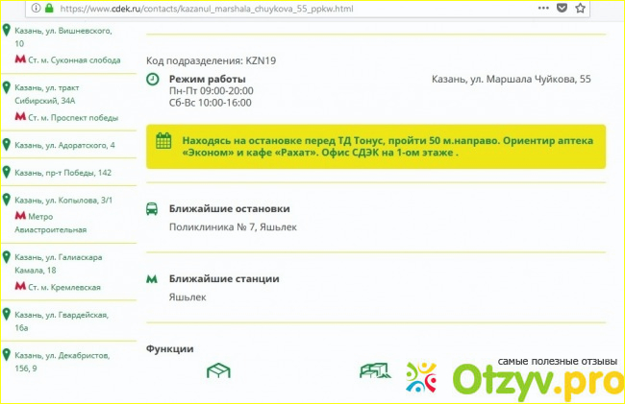Image resolution: width=625 pixels, height=404 pixels.
Task: Click the clock icon beside Режим работы
Action: pyautogui.click(x=152, y=79)
